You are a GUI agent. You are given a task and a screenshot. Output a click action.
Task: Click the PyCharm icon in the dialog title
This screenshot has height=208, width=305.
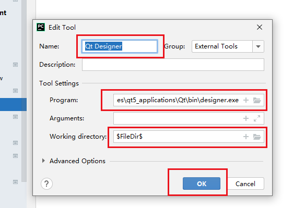click(x=41, y=27)
